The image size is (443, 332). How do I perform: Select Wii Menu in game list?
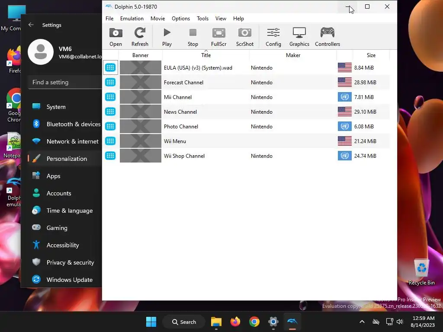click(246, 141)
